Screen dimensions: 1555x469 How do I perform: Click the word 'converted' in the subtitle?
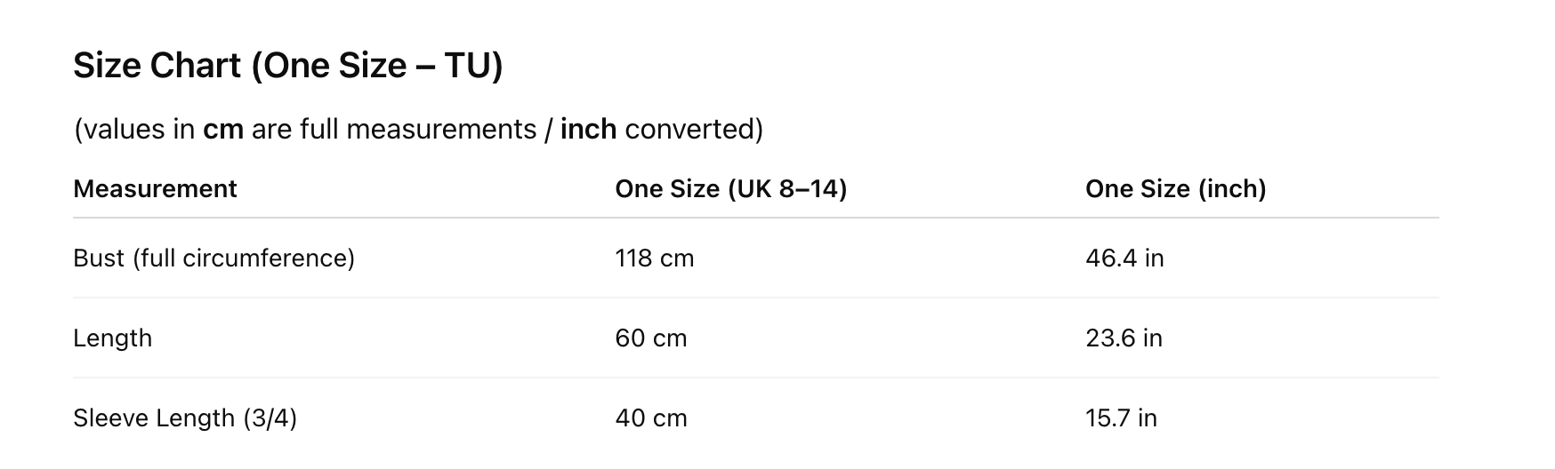[689, 130]
